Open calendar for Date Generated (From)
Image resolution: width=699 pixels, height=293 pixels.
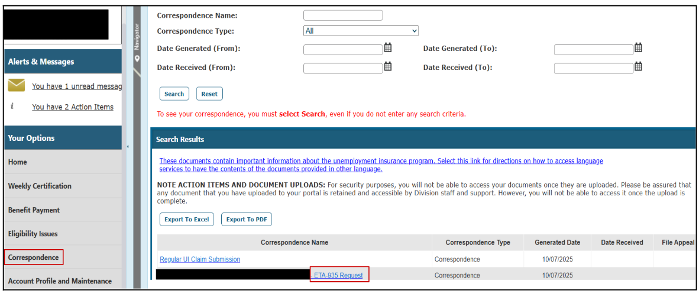[x=388, y=48]
